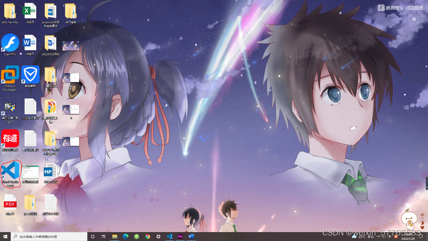Open the Visual Studio Code desktop shortcut
Screen dimensions: 428x241
point(10,173)
